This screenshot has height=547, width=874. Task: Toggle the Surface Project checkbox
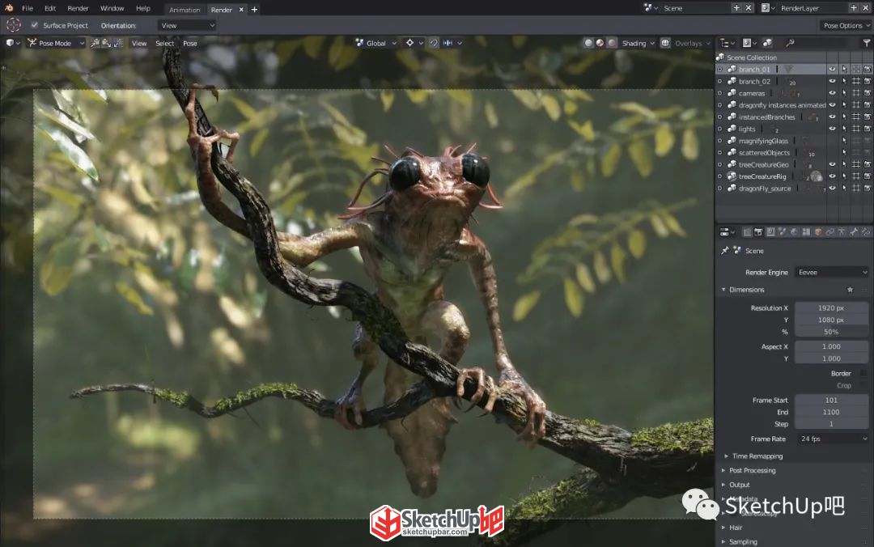tap(35, 25)
